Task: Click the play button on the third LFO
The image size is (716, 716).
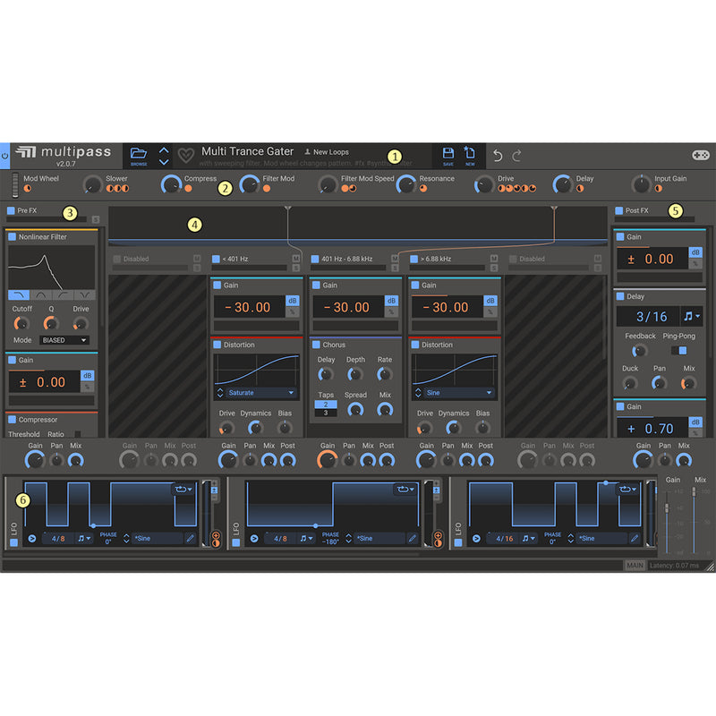Action: 476,539
